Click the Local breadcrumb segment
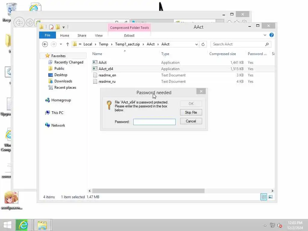This screenshot has height=231, width=308. pos(88,44)
